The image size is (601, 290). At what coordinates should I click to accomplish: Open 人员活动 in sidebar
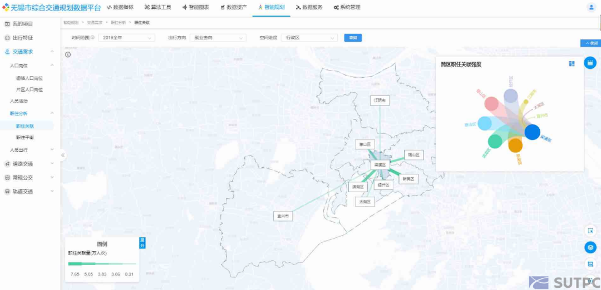(19, 101)
